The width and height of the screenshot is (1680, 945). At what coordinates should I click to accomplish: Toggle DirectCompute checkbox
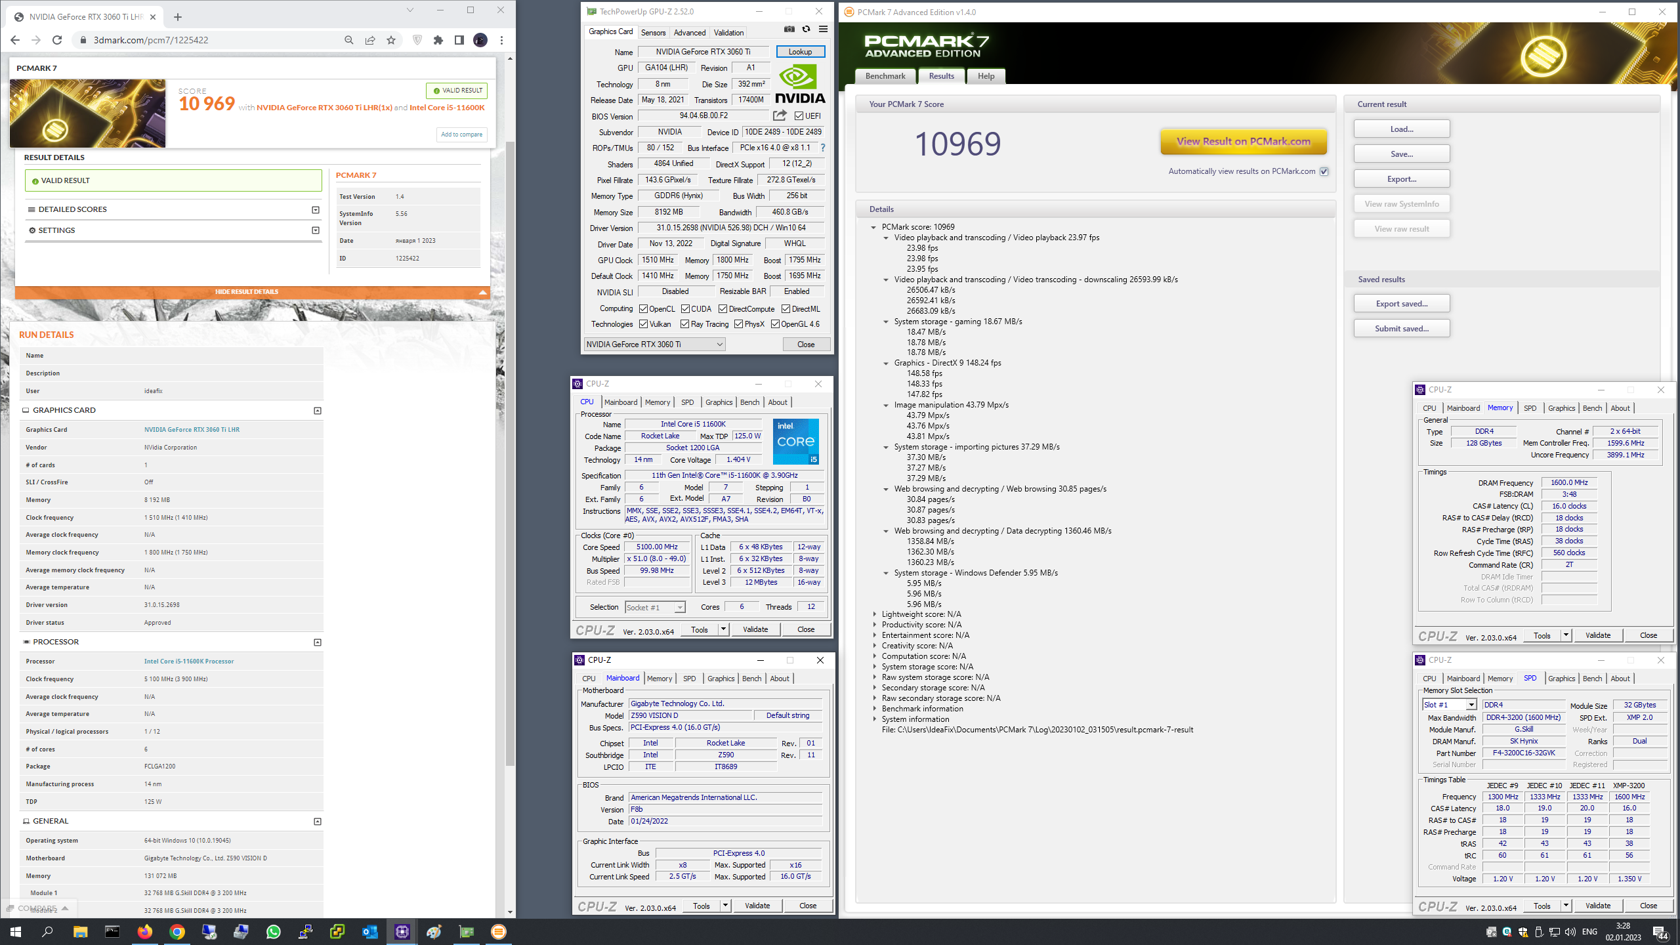[723, 309]
